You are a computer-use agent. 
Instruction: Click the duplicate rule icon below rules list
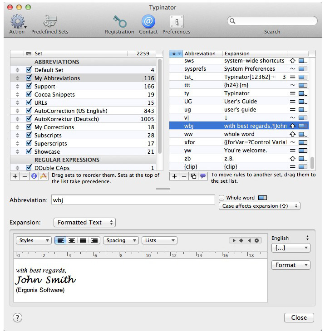point(194,176)
